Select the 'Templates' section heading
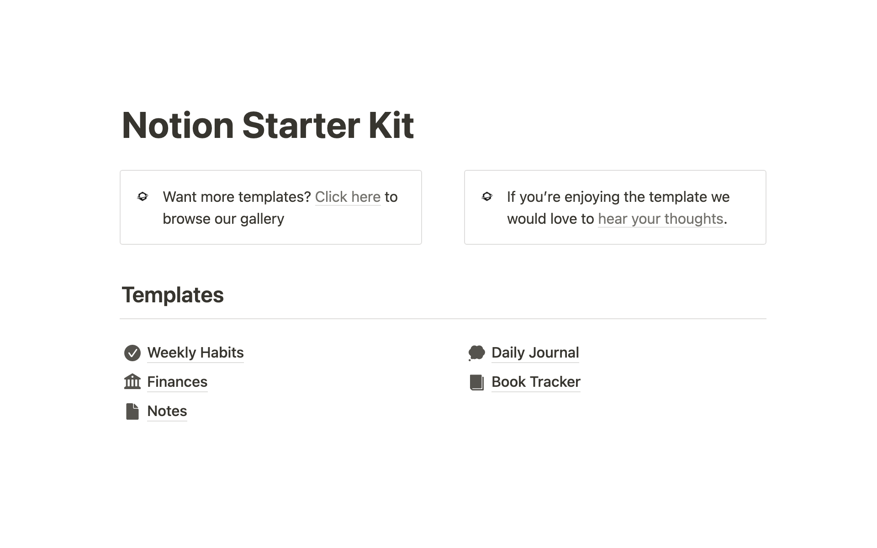This screenshot has height=548, width=877. pos(173,295)
